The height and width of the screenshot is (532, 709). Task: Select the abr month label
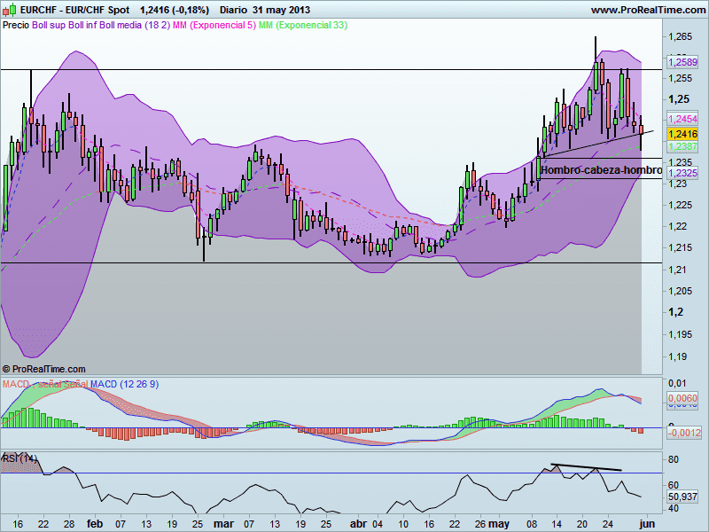point(357,524)
